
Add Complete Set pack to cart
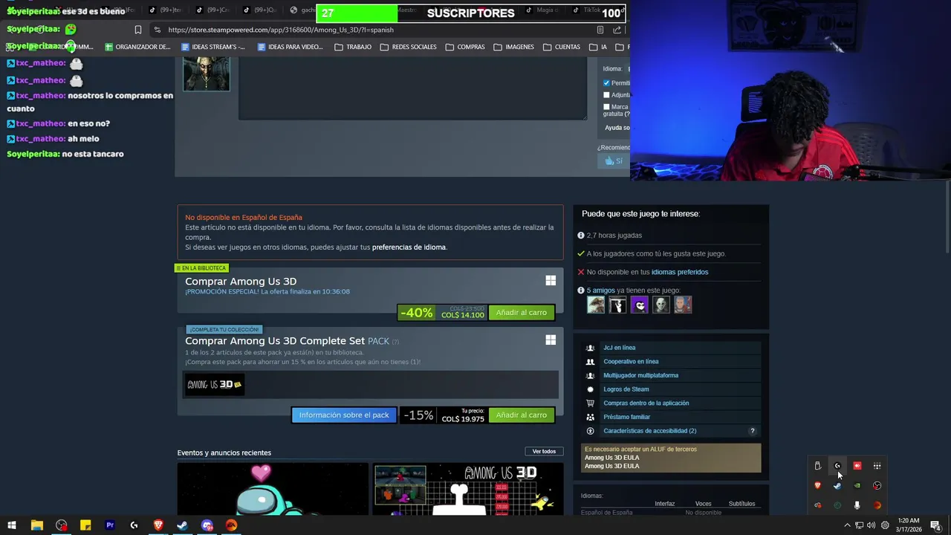click(521, 415)
